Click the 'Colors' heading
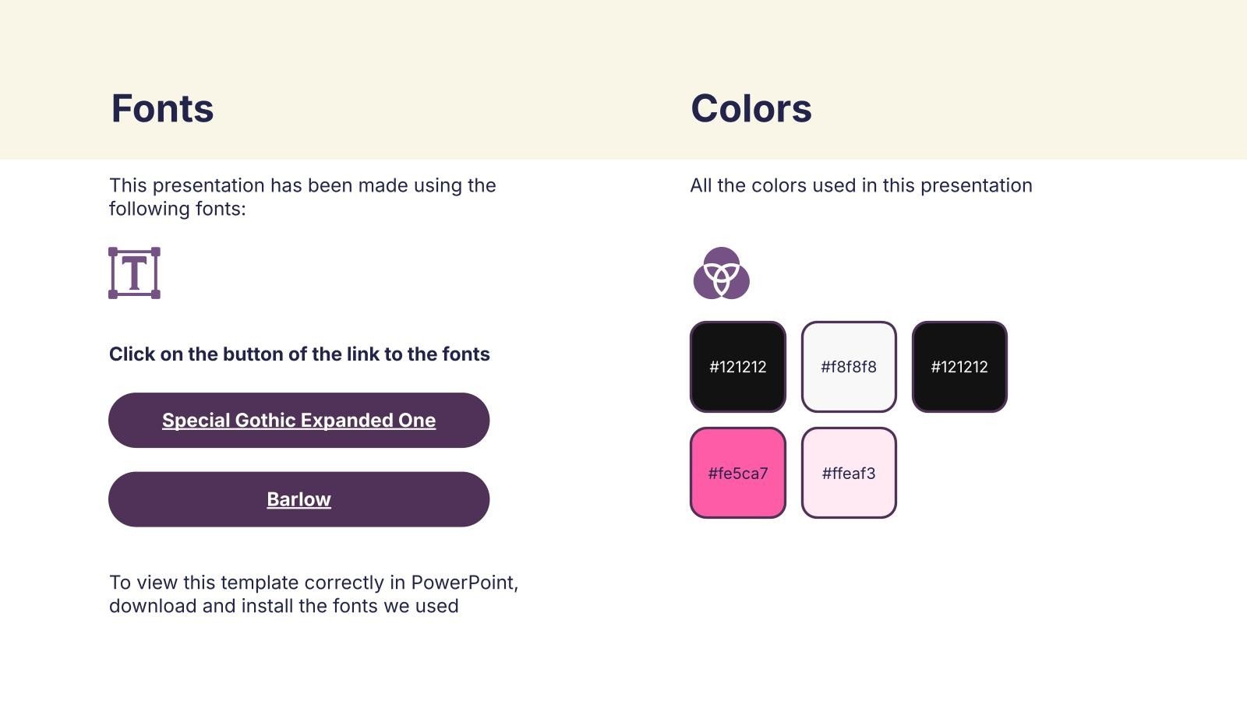This screenshot has height=701, width=1247. point(751,108)
